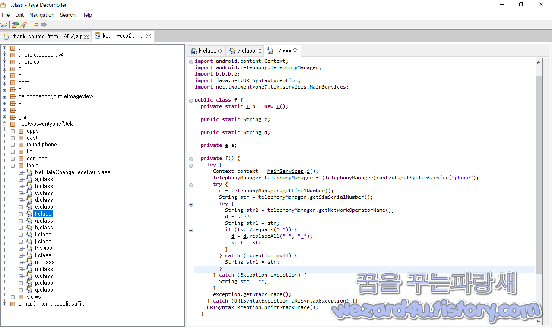Expand the g.a package node
The width and height of the screenshot is (552, 328).
point(5,117)
